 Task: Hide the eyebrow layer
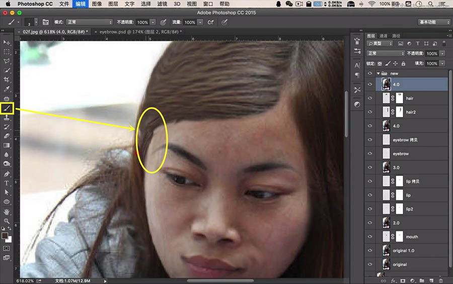coord(370,153)
